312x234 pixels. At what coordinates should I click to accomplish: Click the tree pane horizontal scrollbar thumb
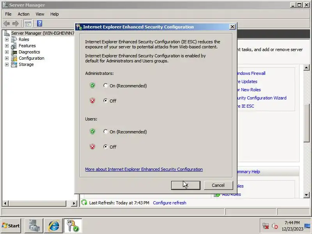point(37,203)
